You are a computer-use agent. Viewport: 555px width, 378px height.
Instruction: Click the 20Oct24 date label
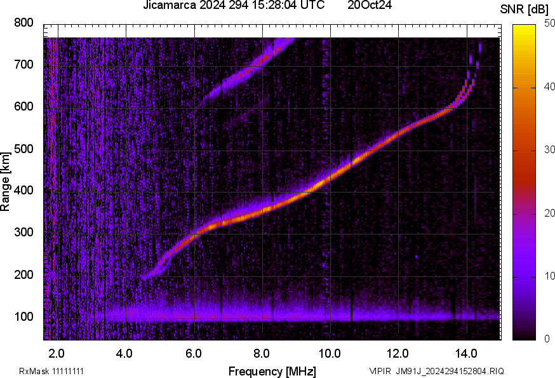tap(369, 6)
